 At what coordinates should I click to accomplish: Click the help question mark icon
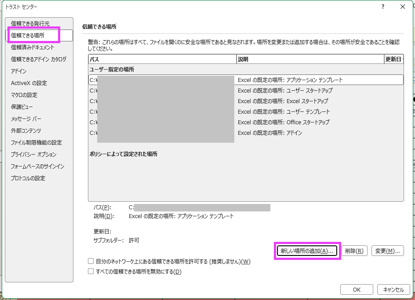tap(383, 7)
